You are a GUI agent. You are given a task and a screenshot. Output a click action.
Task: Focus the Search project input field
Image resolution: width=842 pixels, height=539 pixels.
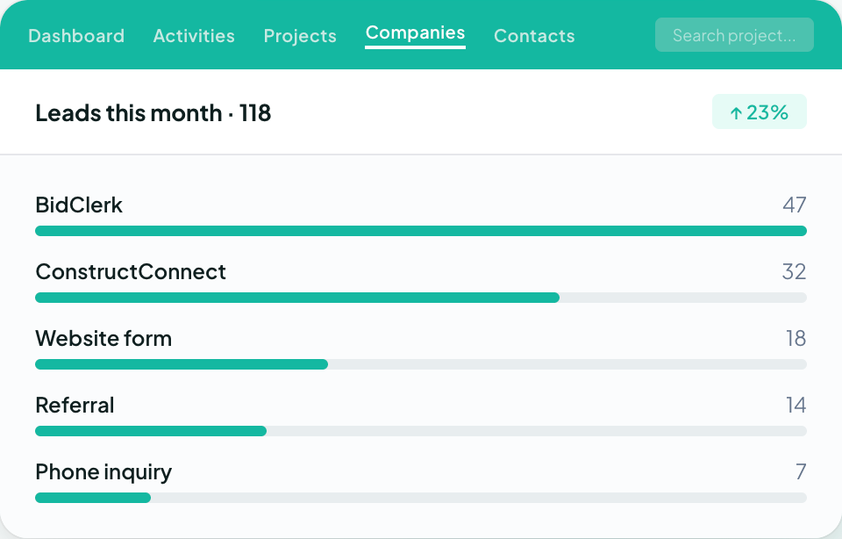(x=734, y=35)
